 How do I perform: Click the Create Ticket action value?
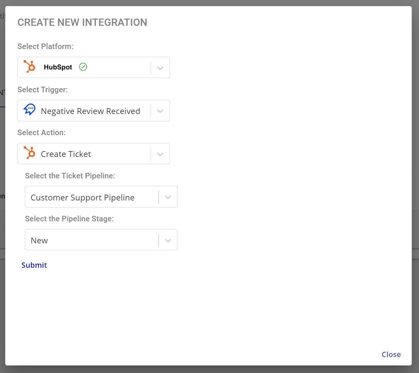click(x=66, y=154)
